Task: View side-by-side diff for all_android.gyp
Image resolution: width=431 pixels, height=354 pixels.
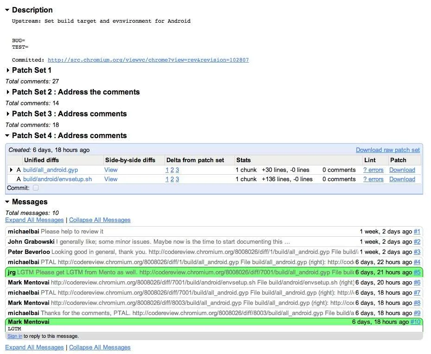Action: (x=111, y=170)
